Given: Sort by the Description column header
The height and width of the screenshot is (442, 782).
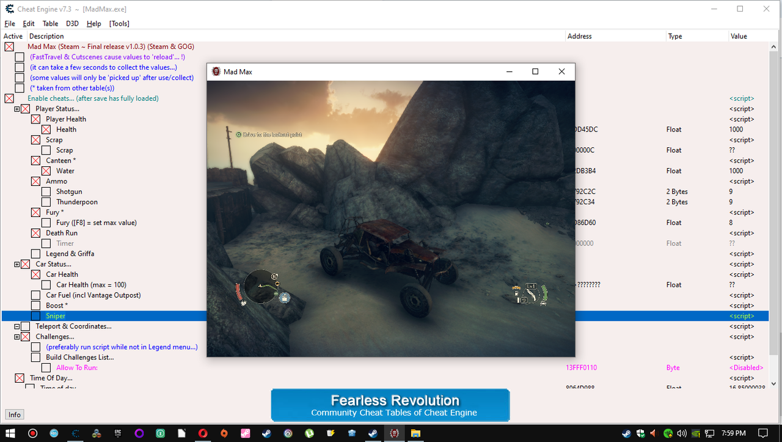Looking at the screenshot, I should click(x=296, y=36).
